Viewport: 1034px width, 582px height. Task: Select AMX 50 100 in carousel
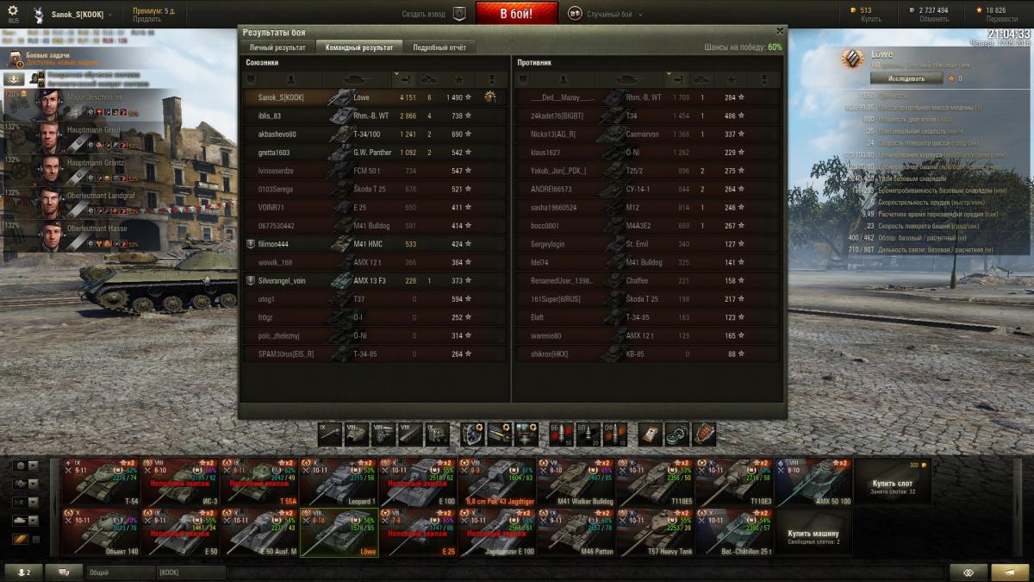coord(813,482)
